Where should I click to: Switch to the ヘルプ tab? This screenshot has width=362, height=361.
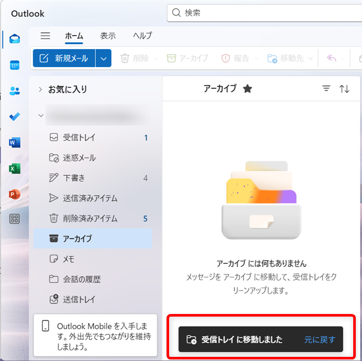[142, 36]
